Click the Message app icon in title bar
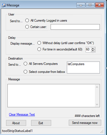Screen dimensions: 107x135 pos(4,5)
